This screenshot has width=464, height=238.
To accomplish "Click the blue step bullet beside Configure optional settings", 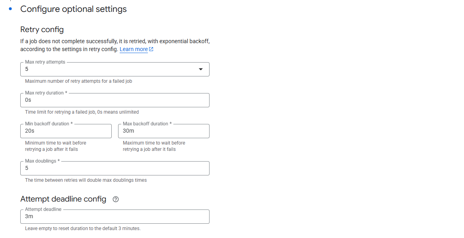I will [11, 9].
